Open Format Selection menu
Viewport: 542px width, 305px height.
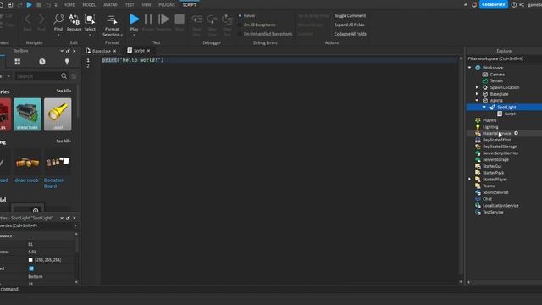coord(112,25)
